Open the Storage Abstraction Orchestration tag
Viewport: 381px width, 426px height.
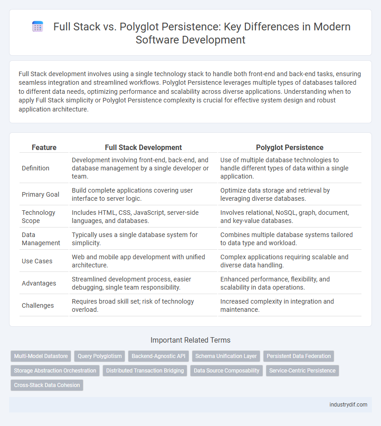coord(55,371)
